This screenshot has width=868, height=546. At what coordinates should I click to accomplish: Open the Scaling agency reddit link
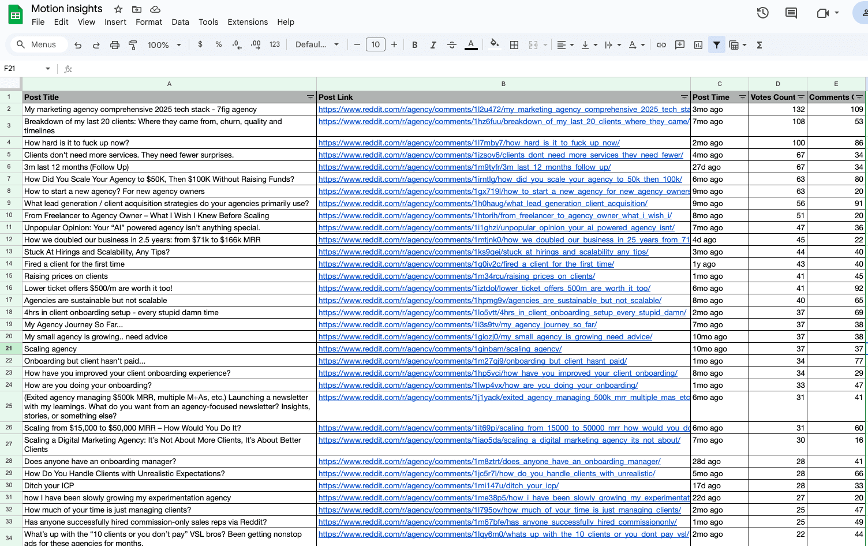(x=440, y=349)
